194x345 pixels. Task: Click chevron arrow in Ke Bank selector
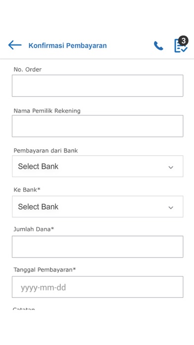(x=171, y=208)
